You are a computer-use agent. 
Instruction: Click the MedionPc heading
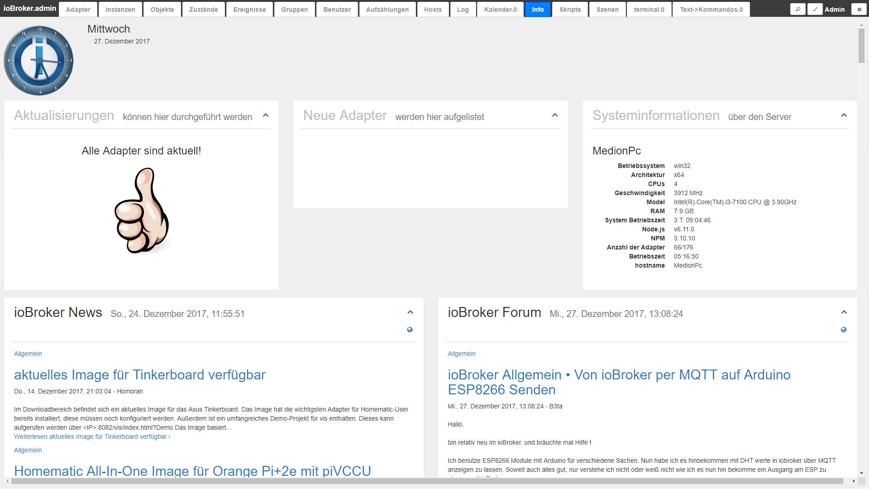[616, 151]
